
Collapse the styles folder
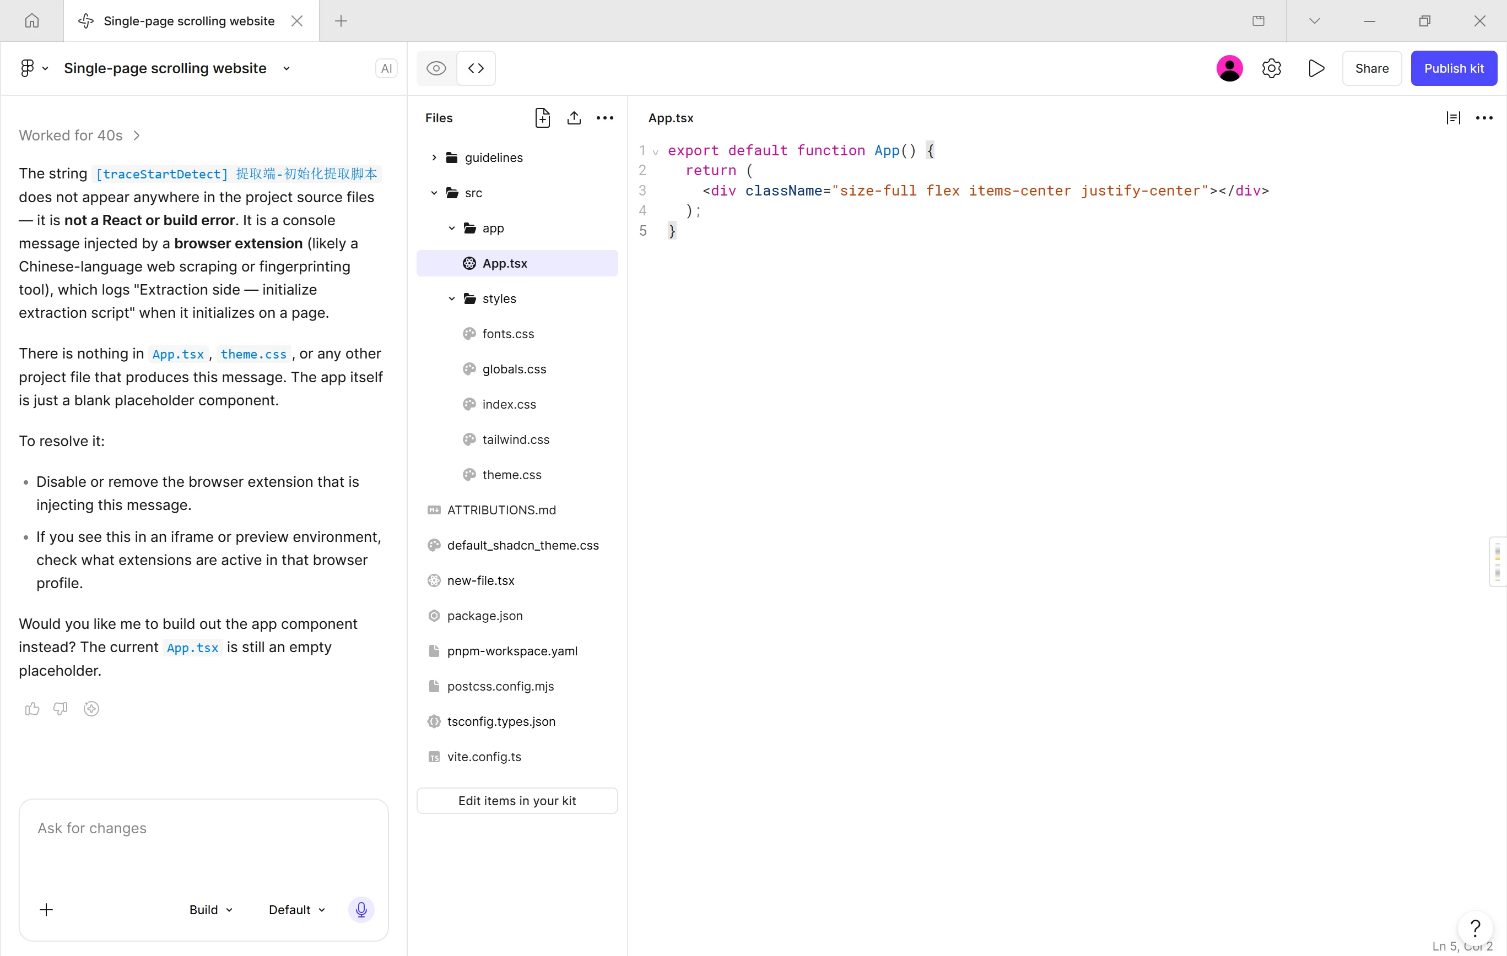[x=451, y=298]
